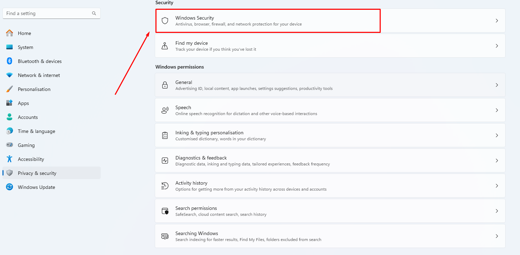Screen dimensions: 520x255
Task: Open Windows Security settings
Action: point(330,21)
